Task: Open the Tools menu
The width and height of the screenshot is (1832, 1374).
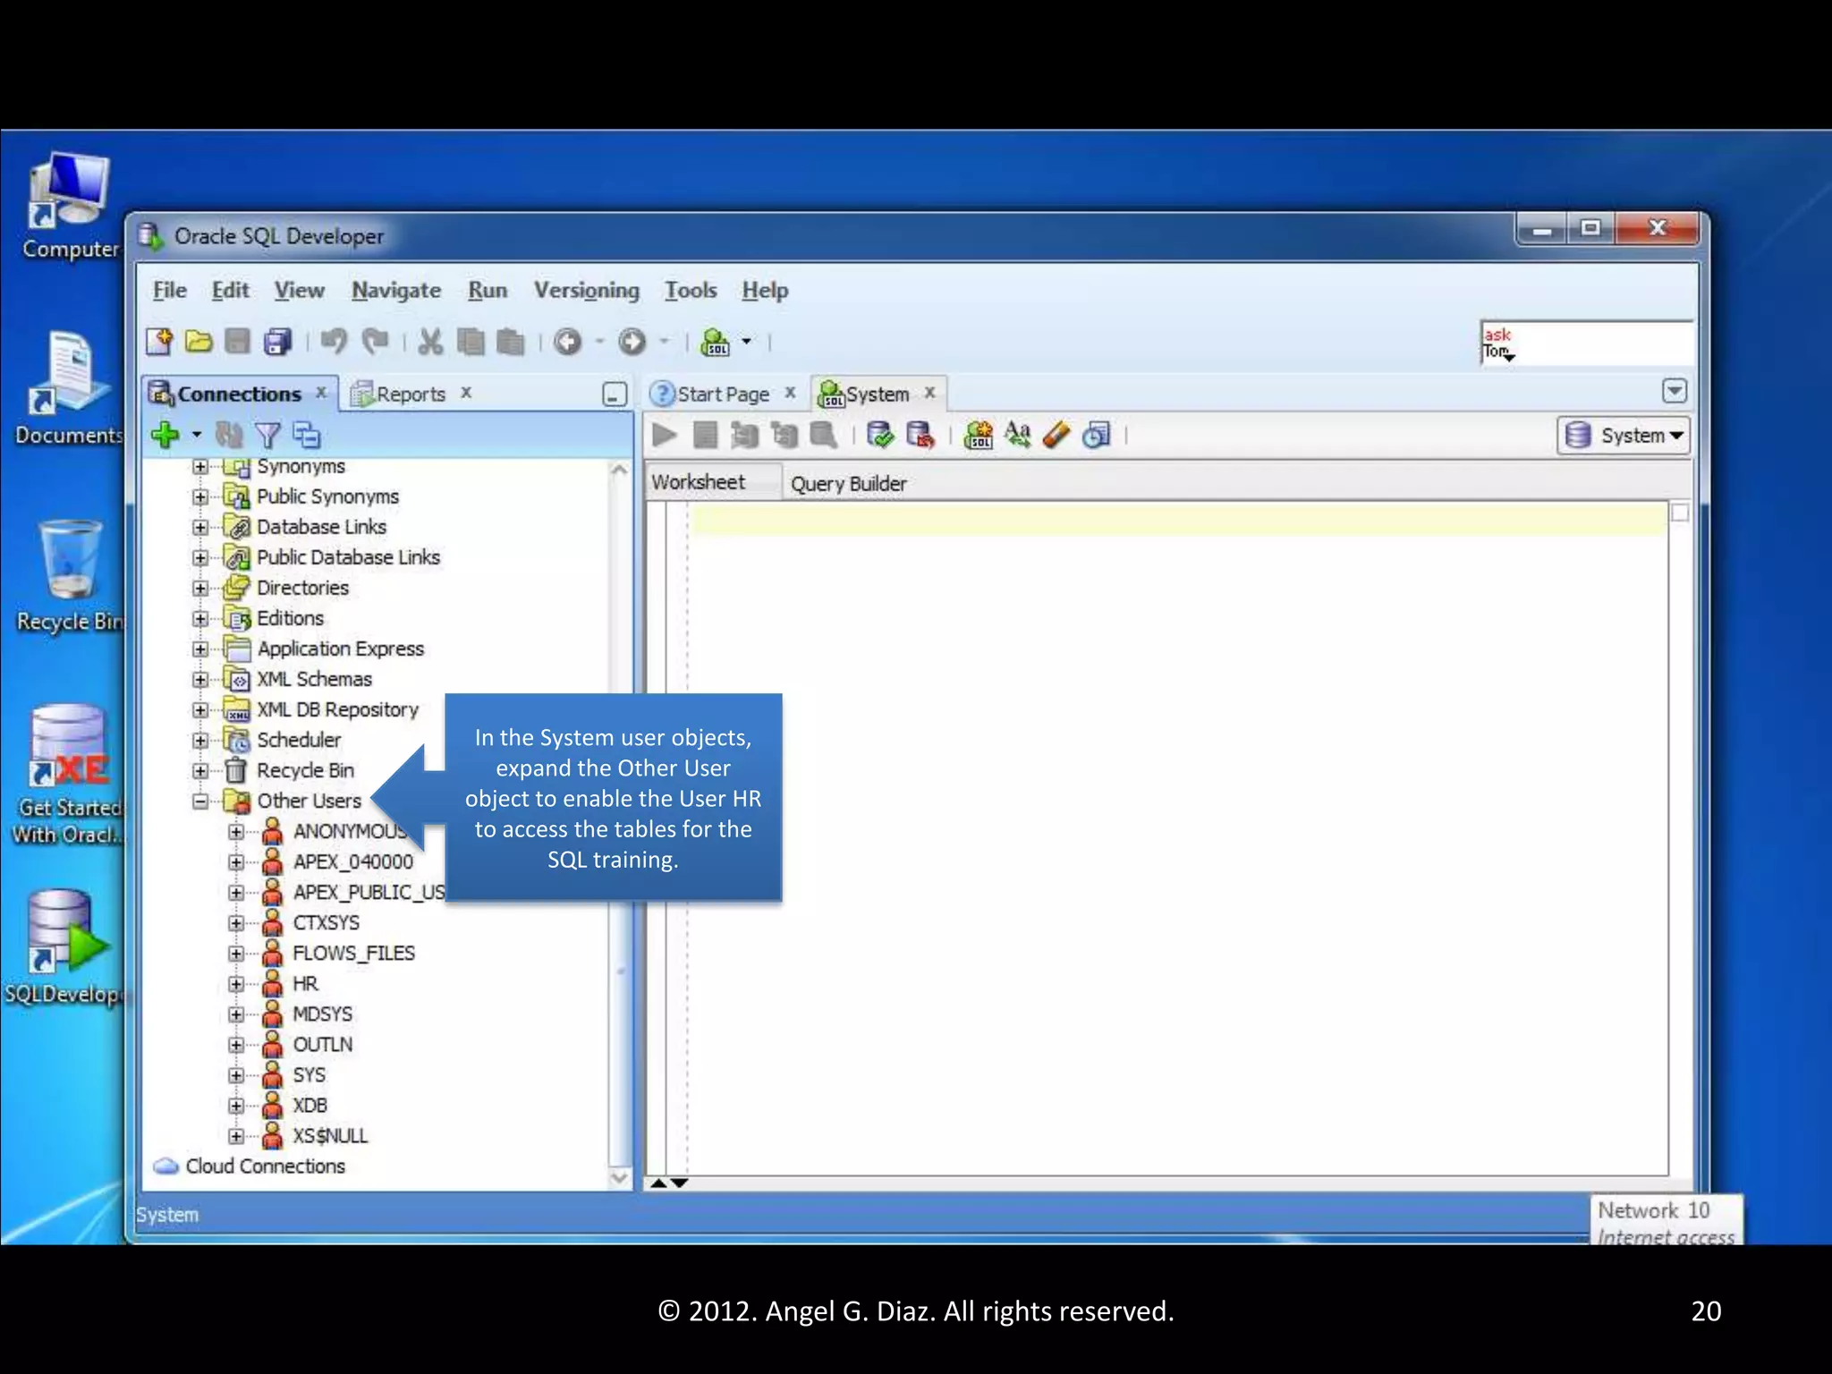Action: click(691, 290)
